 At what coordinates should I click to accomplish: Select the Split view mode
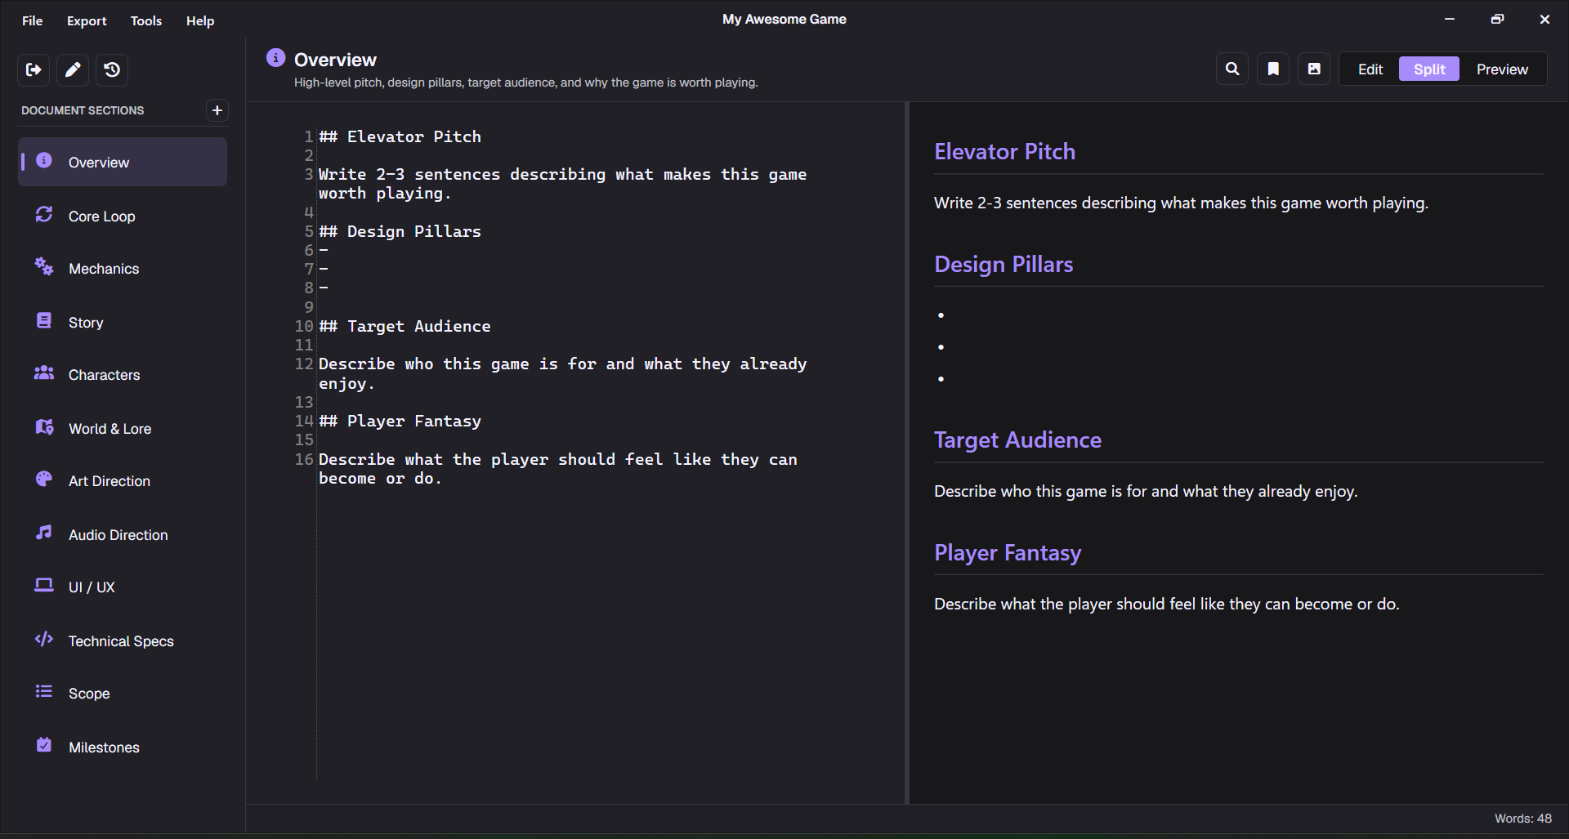1429,69
